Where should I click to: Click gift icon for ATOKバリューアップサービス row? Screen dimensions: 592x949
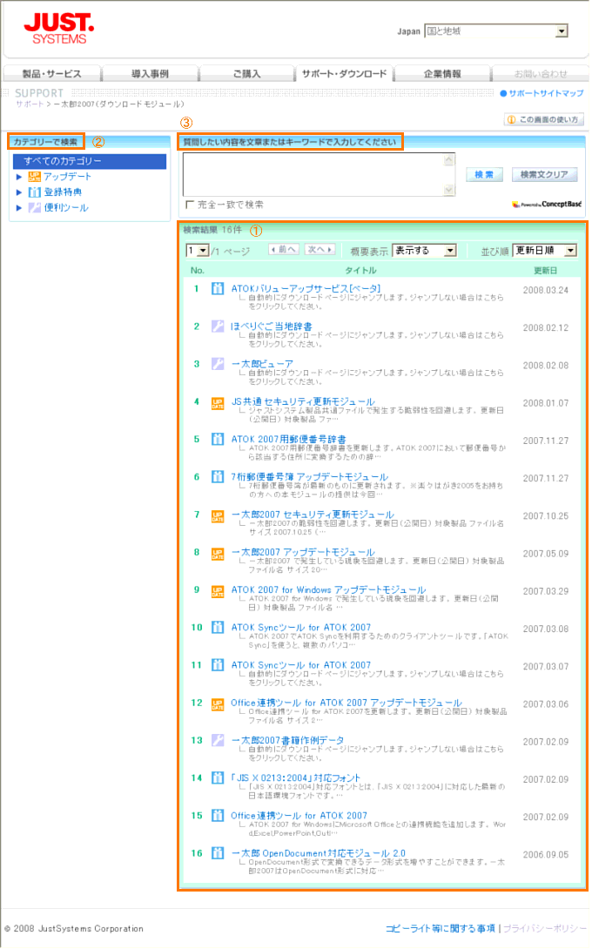coord(218,289)
